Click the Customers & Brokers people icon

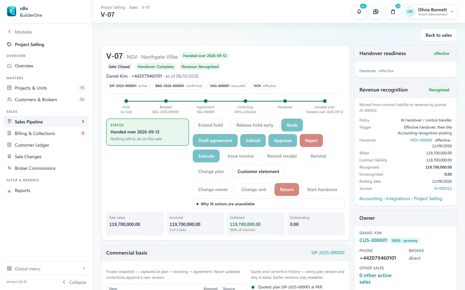pyautogui.click(x=9, y=100)
